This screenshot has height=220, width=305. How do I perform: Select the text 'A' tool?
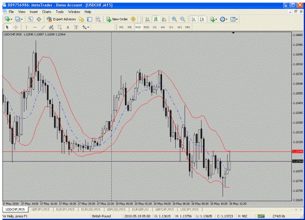[68, 27]
